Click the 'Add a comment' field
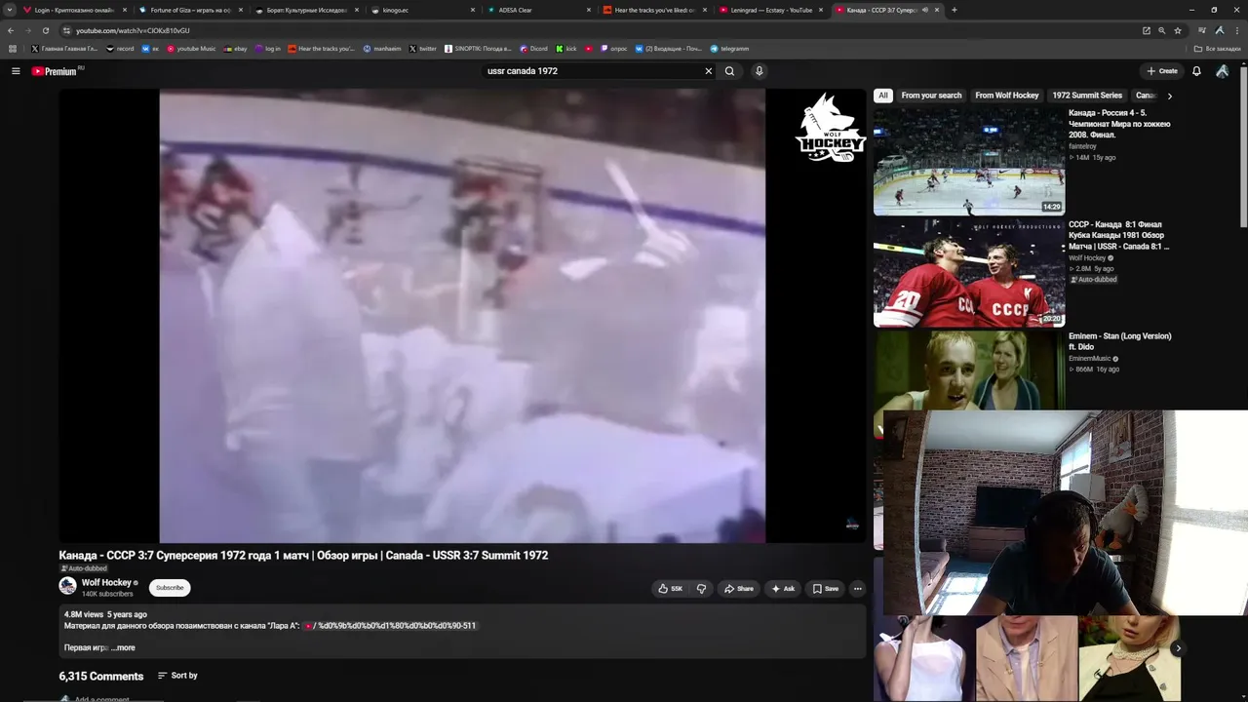Viewport: 1248px width, 702px height. pyautogui.click(x=101, y=698)
